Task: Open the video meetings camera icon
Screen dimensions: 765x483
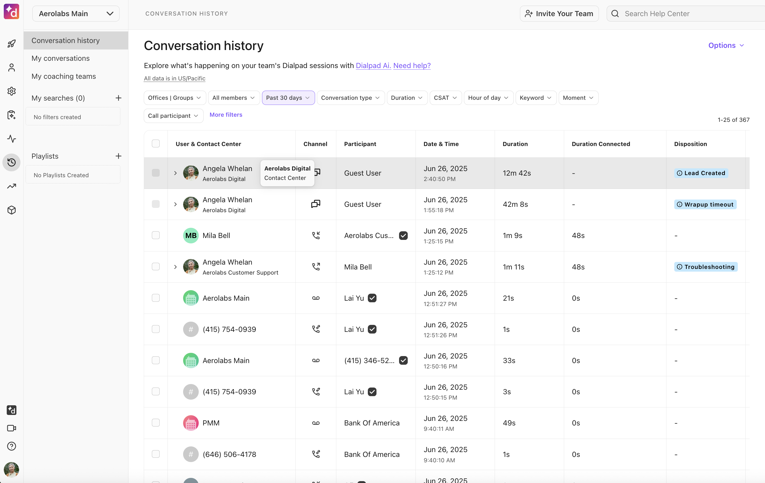Action: point(11,428)
